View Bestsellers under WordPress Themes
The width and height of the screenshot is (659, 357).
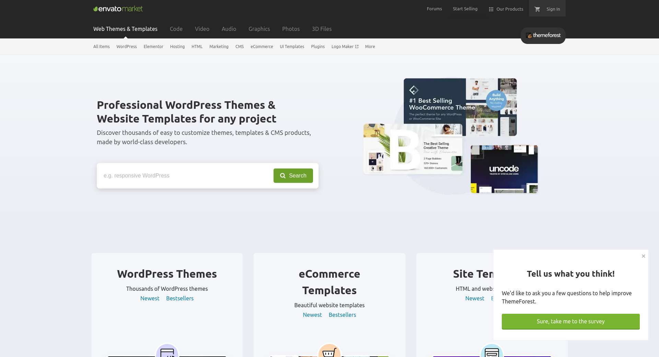click(x=180, y=298)
